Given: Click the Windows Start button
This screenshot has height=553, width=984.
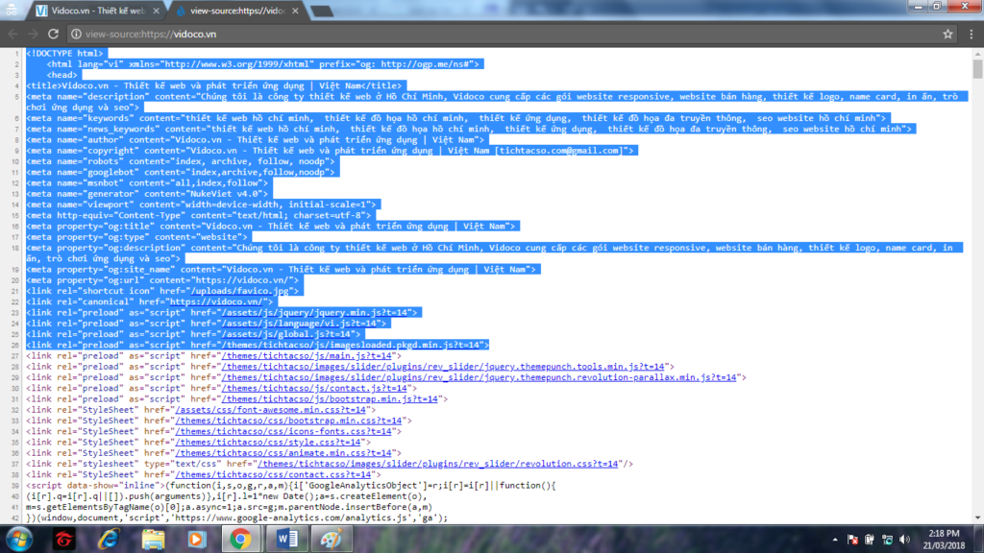Looking at the screenshot, I should [17, 537].
